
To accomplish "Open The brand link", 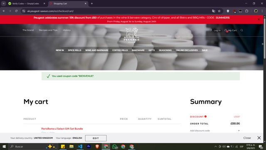I will point(28,30).
